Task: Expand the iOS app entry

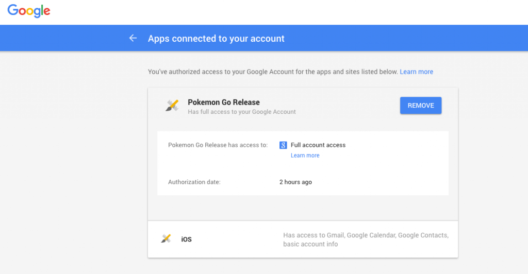Action: click(303, 239)
